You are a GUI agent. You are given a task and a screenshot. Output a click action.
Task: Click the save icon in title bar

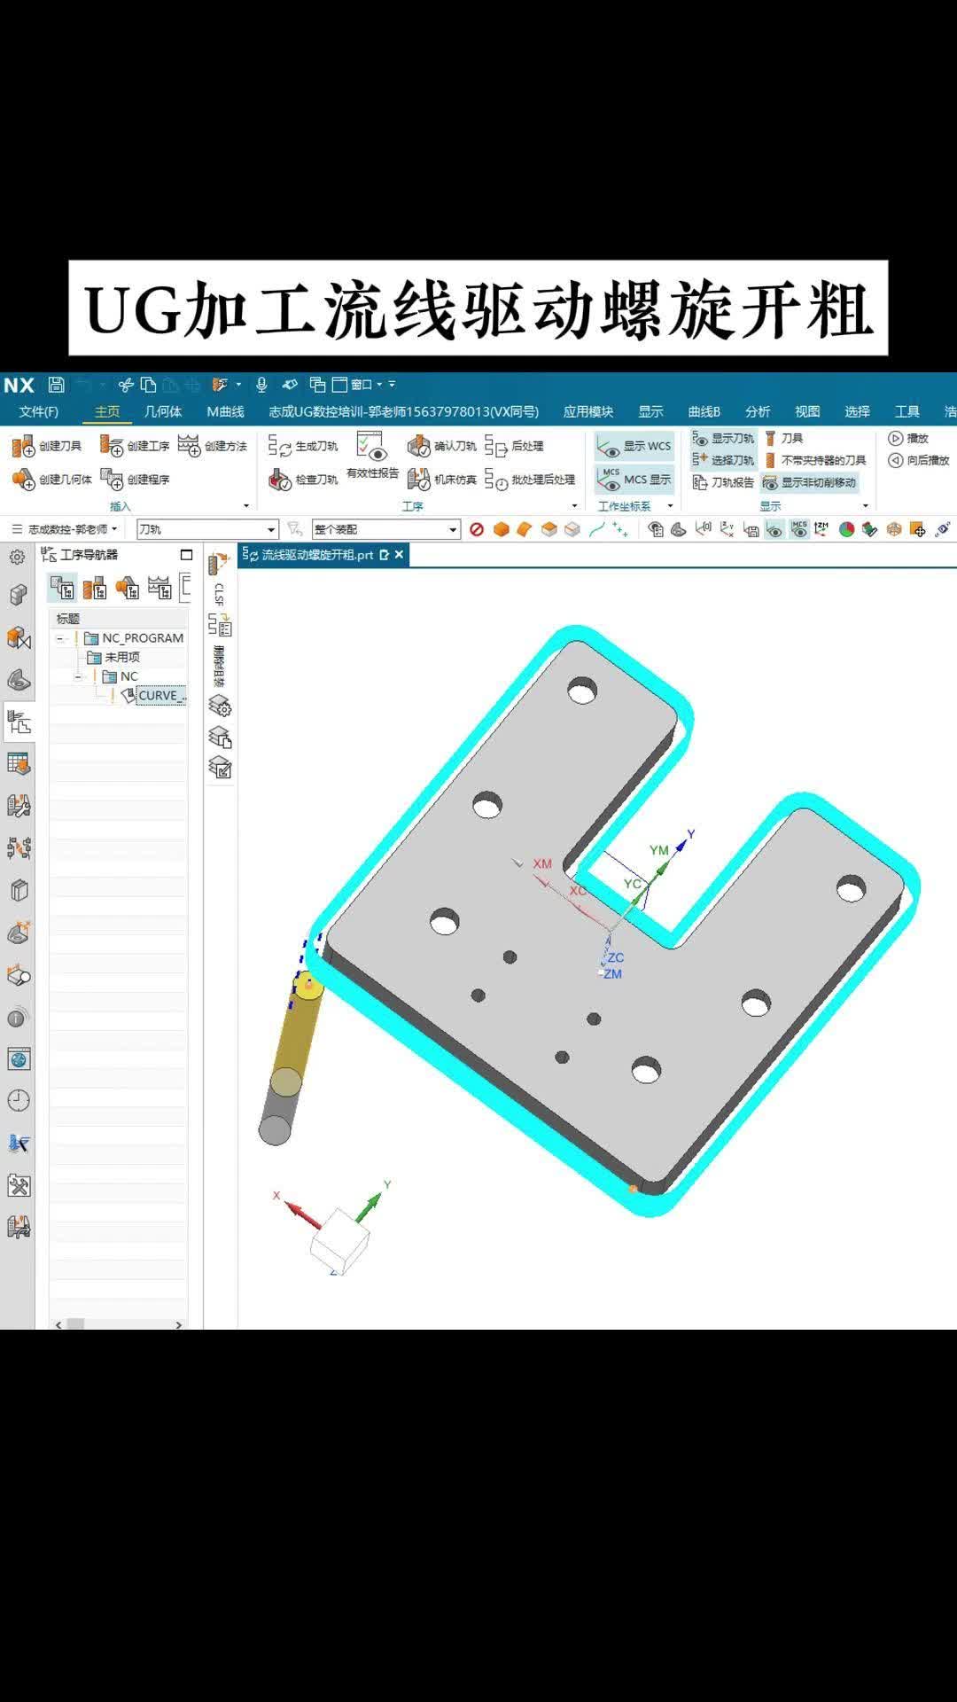click(56, 385)
